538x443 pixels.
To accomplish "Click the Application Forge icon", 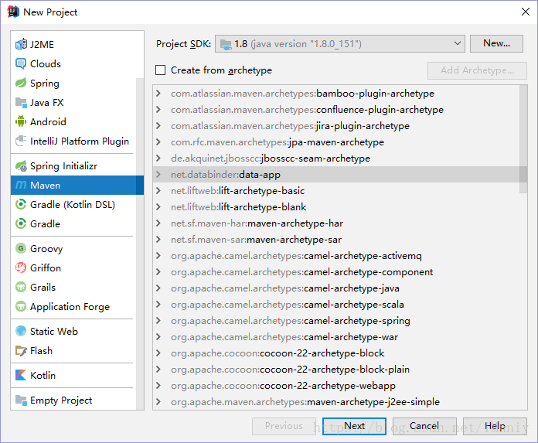I will [21, 306].
